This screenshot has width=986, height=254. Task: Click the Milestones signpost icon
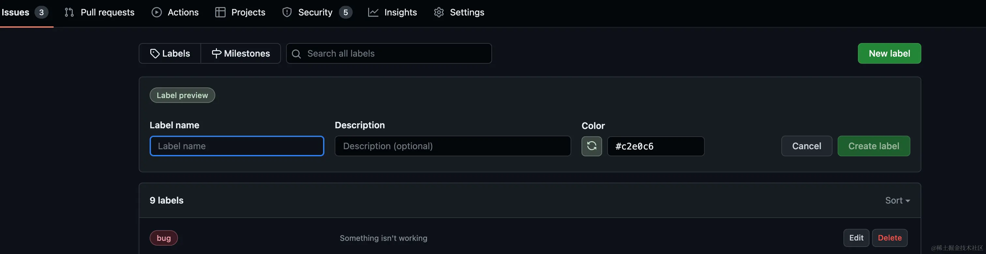tap(216, 53)
